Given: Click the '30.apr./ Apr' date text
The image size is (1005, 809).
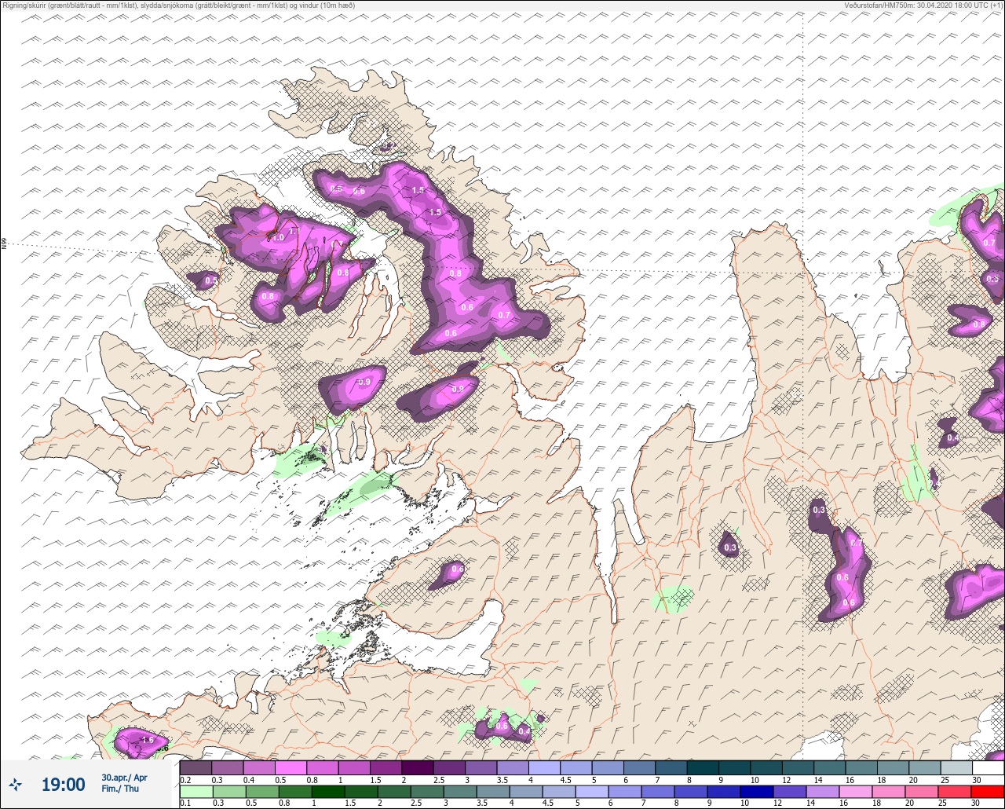Looking at the screenshot, I should (x=124, y=778).
